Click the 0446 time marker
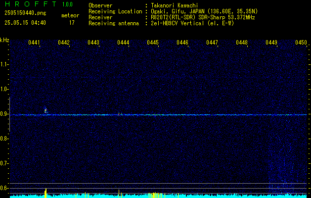 pos(182,43)
